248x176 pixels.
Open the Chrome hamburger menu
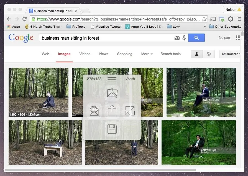coord(239,19)
